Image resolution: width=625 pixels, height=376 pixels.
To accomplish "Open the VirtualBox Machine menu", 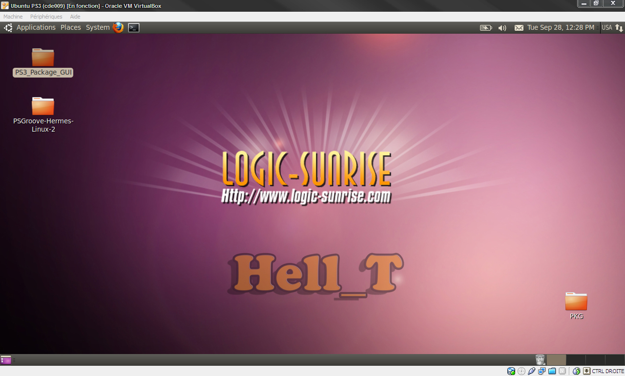I will coord(13,17).
